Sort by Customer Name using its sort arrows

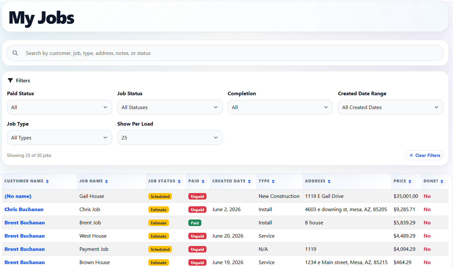47,181
